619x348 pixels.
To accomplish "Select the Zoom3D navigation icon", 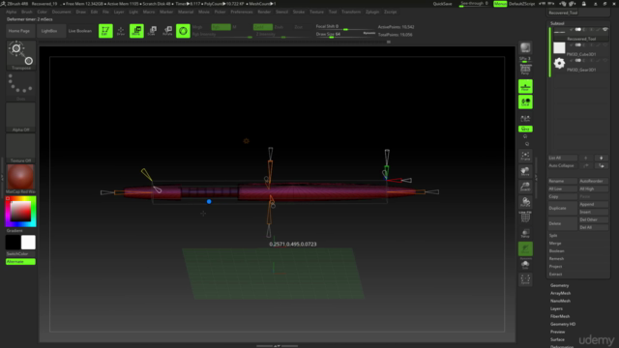I will click(525, 187).
